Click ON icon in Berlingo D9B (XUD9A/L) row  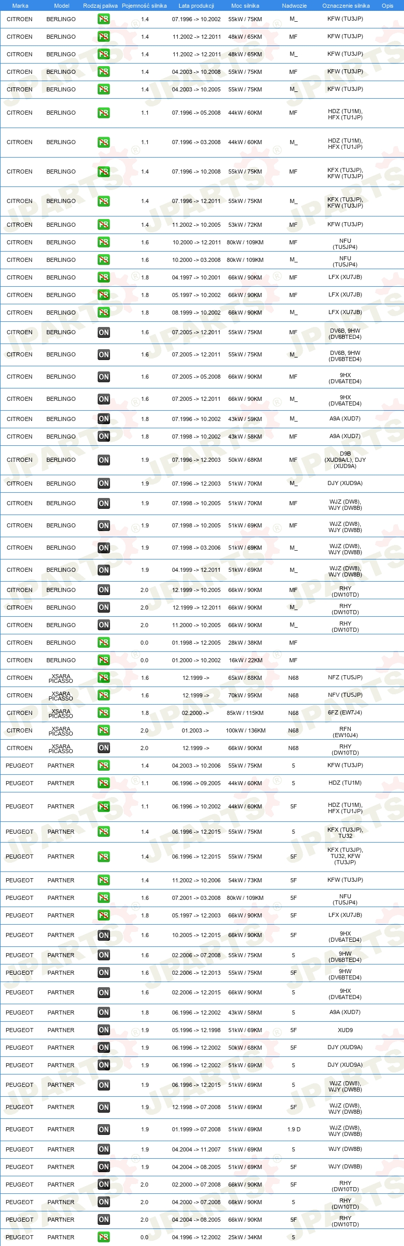(x=104, y=460)
